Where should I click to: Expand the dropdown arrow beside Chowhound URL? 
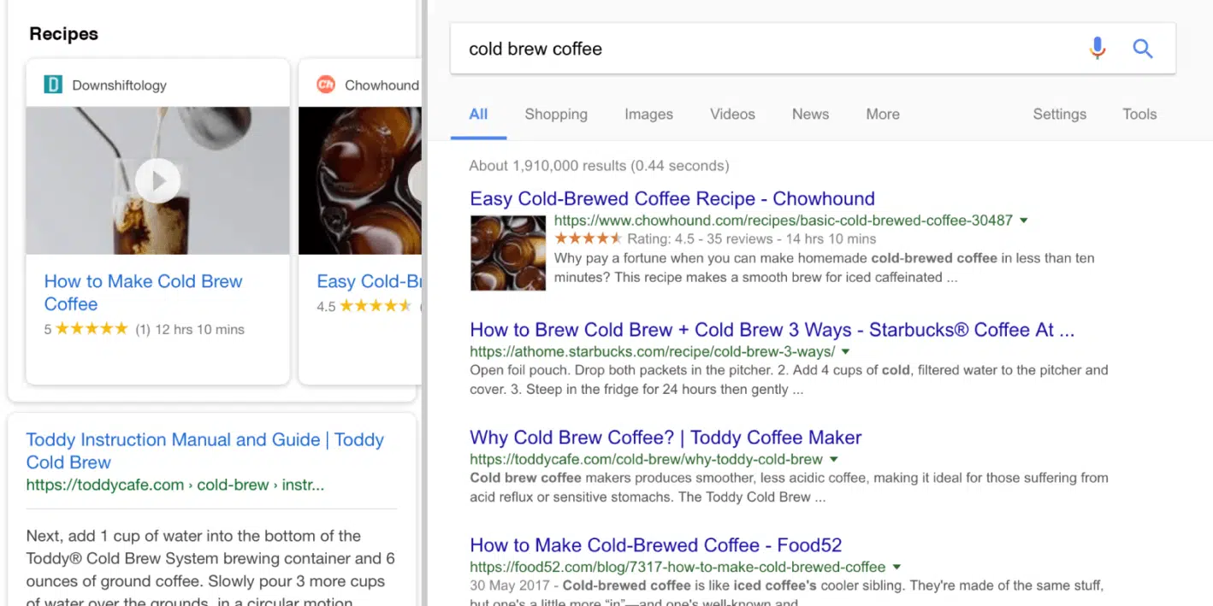tap(1024, 221)
